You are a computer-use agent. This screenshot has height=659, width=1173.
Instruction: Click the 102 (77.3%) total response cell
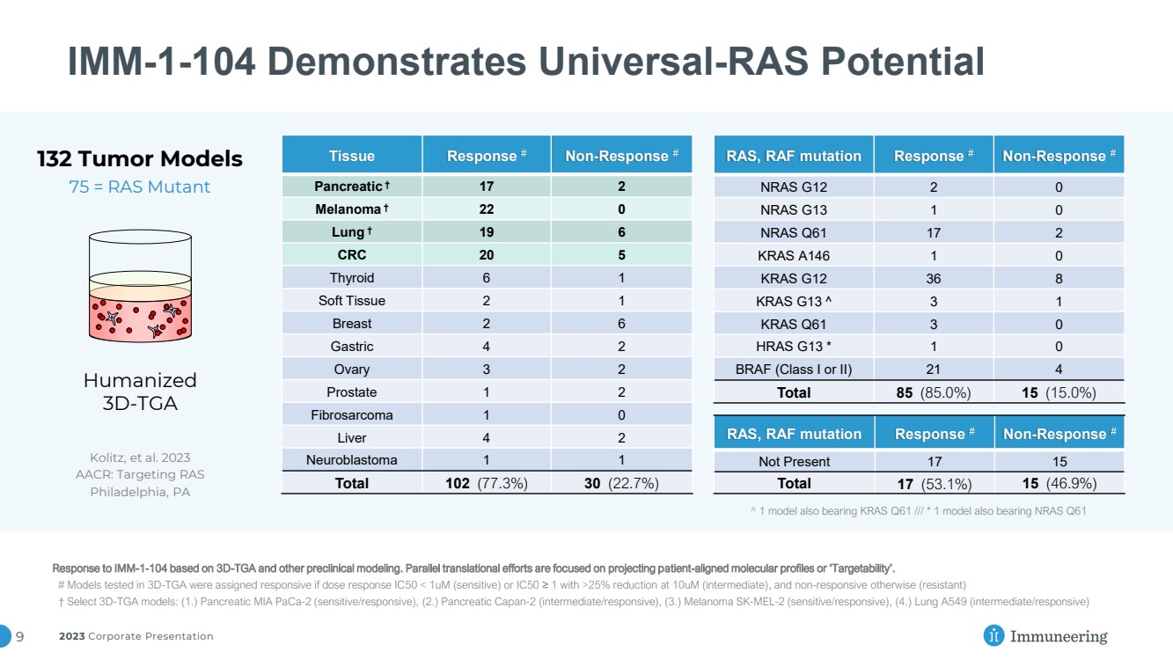pos(487,483)
